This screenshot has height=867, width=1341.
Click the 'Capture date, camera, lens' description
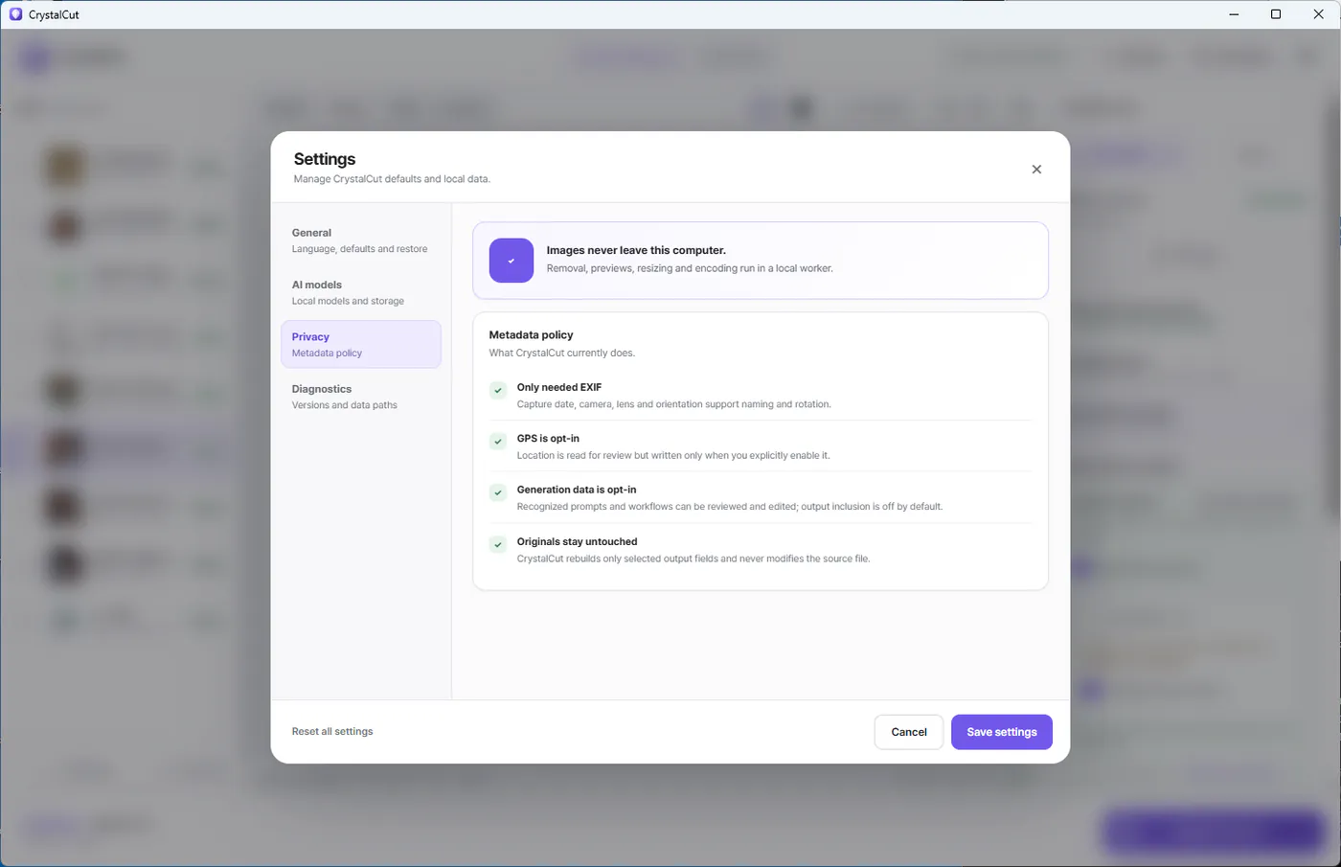coord(674,404)
